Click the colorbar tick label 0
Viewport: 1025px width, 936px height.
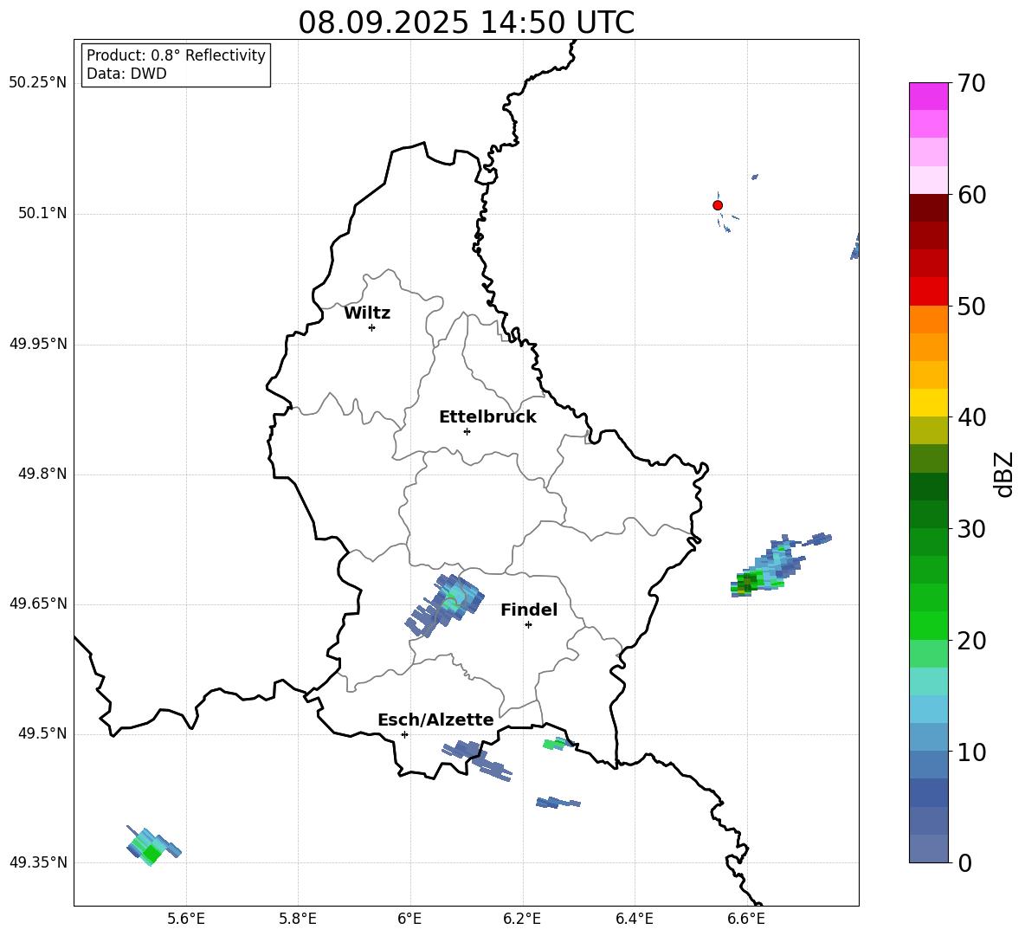[965, 863]
